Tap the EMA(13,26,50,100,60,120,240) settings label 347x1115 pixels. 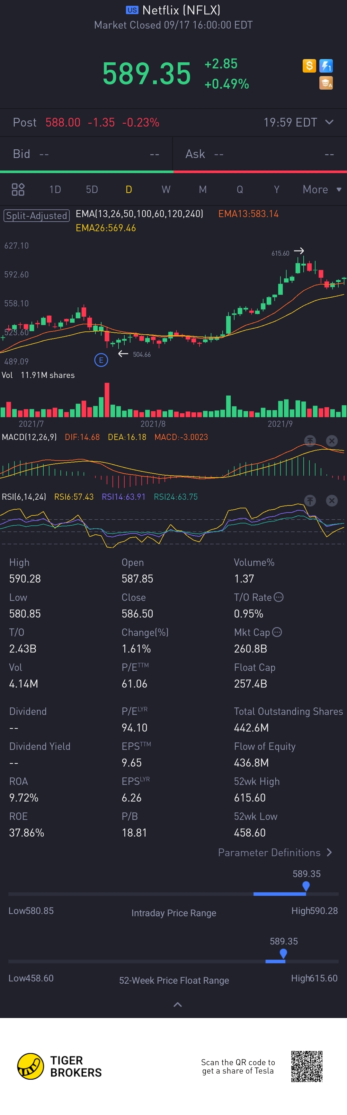tap(139, 214)
